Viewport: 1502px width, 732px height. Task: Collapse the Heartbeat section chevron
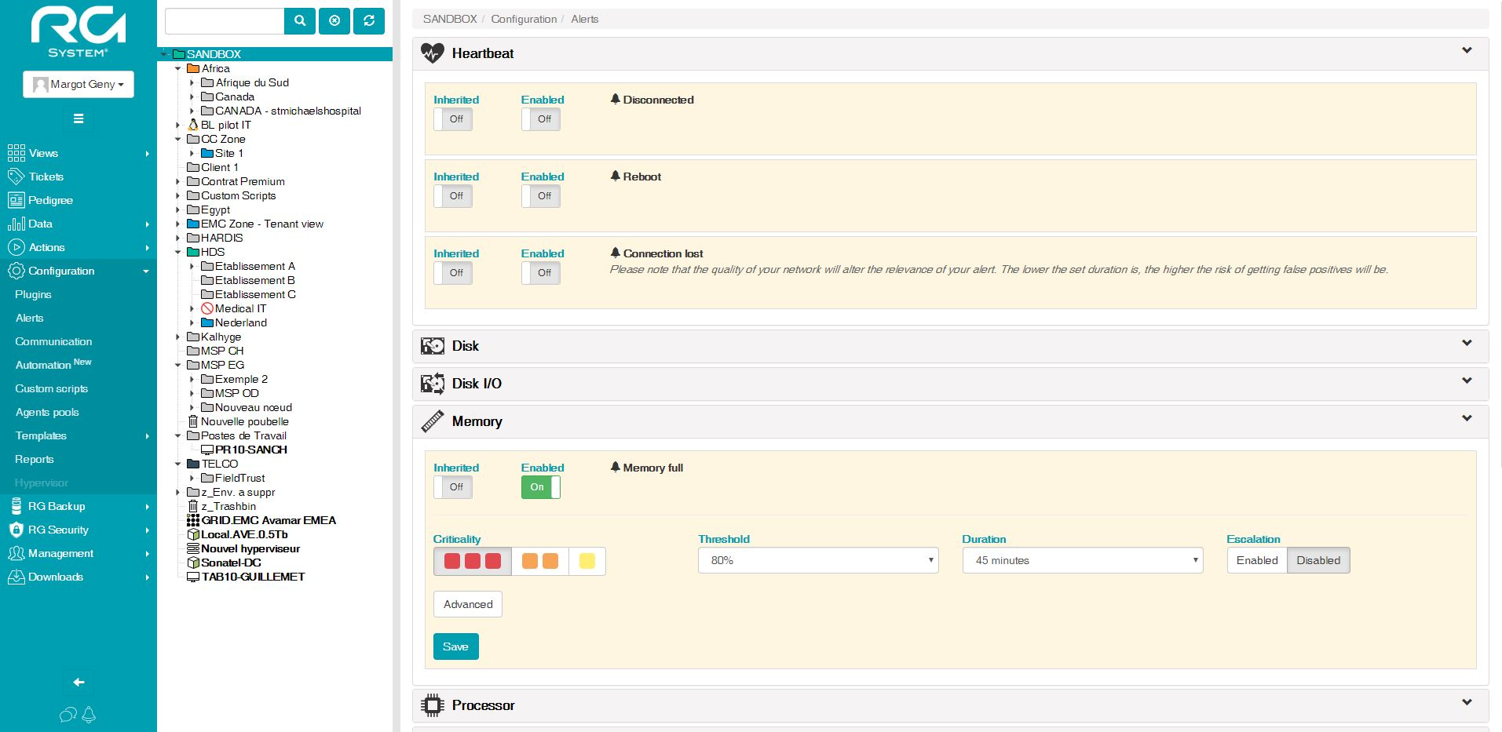coord(1467,50)
